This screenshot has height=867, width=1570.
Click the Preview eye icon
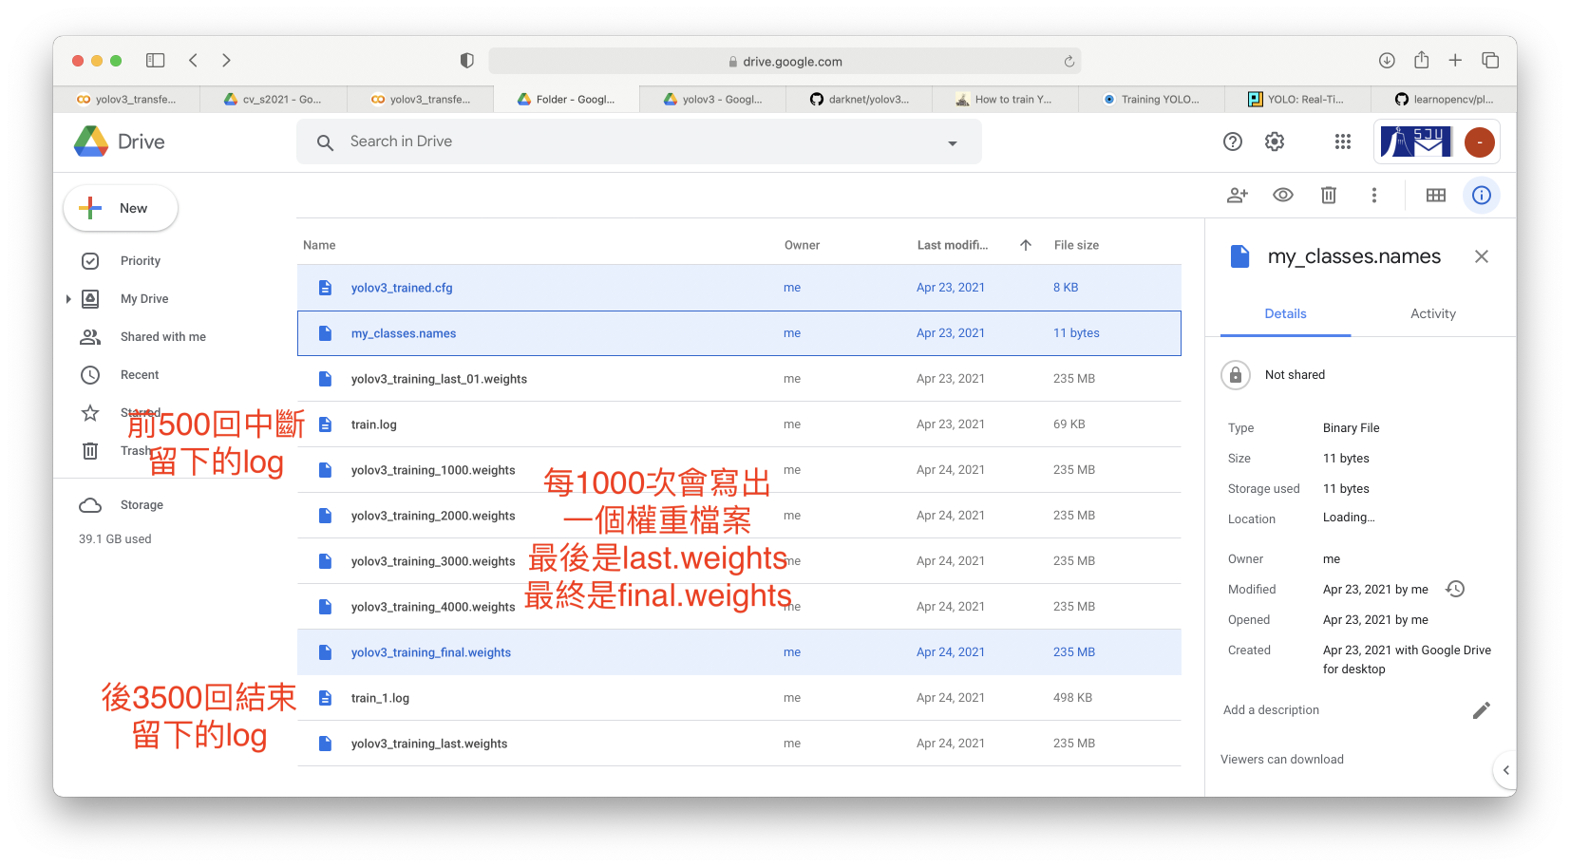click(1283, 195)
